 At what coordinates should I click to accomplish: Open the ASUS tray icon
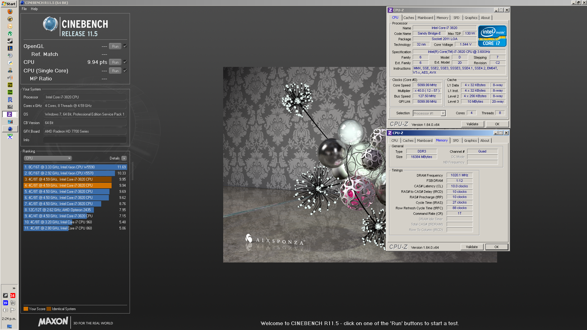click(5, 295)
